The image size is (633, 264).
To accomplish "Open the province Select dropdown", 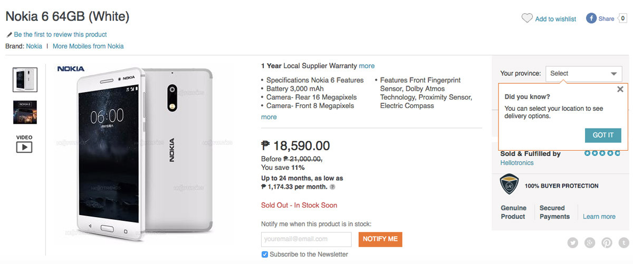I will click(x=583, y=74).
